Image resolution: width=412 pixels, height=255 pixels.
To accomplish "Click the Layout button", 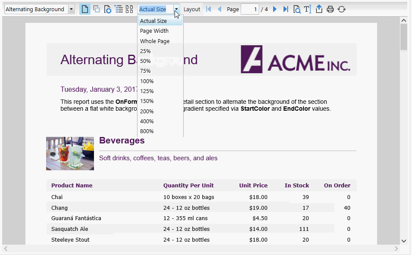I will (192, 9).
